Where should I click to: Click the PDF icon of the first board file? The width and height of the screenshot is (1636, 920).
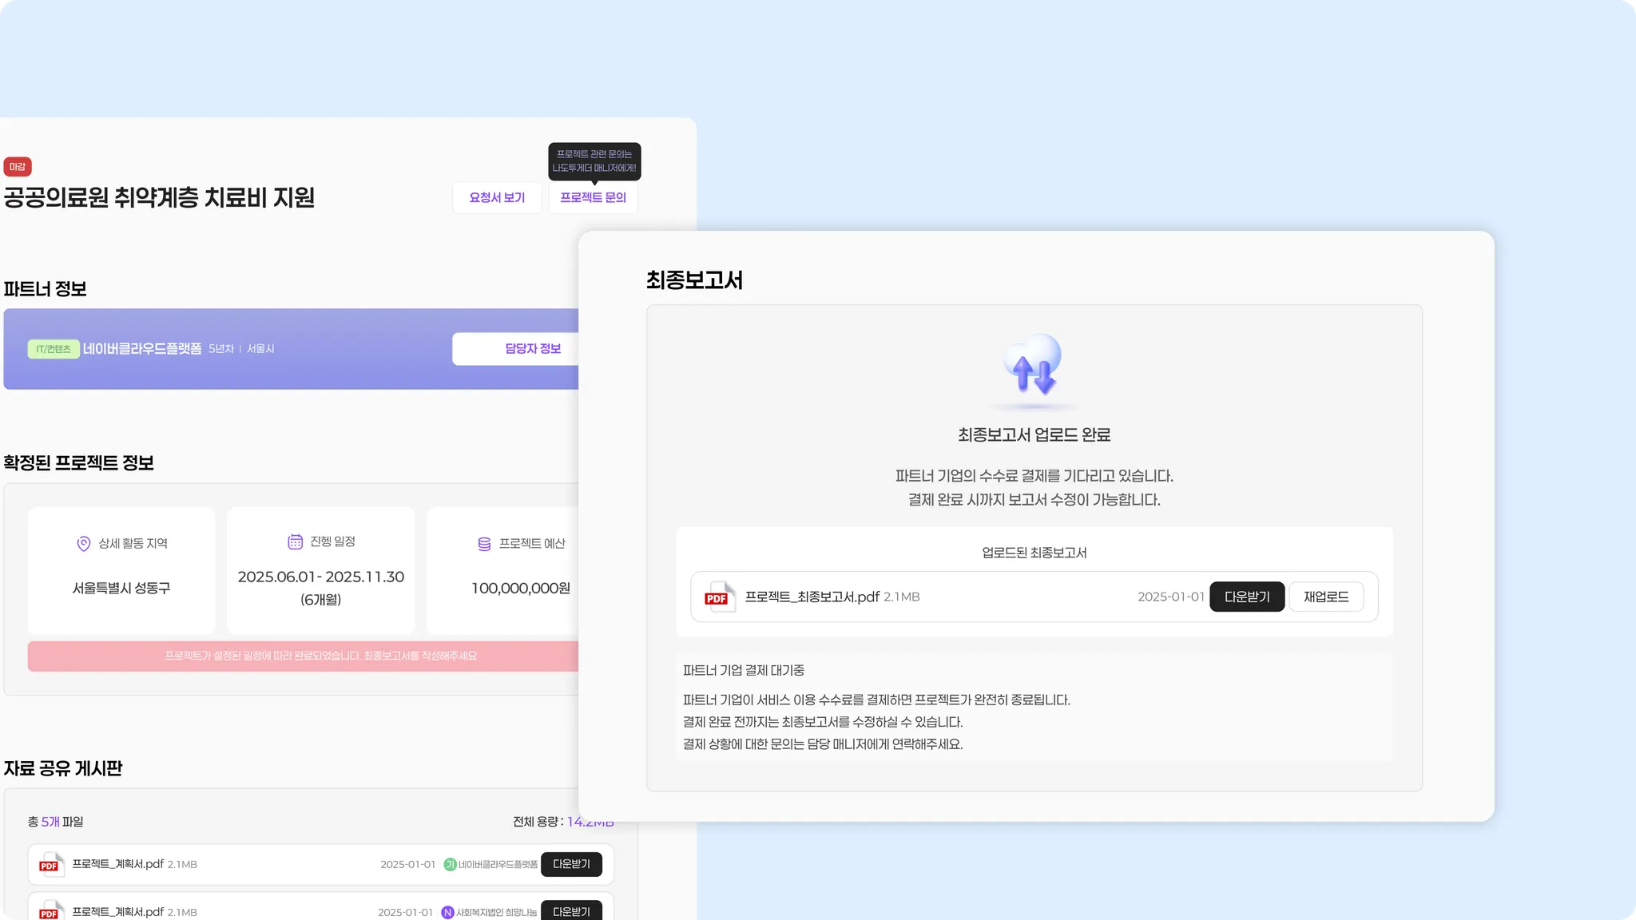click(50, 865)
